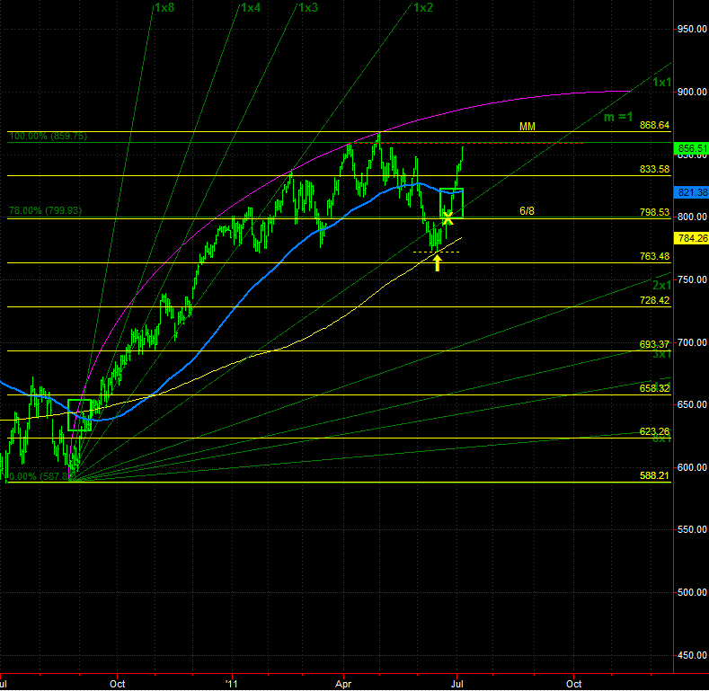Click the "m =1" slope annotation
The image size is (709, 691).
click(618, 118)
